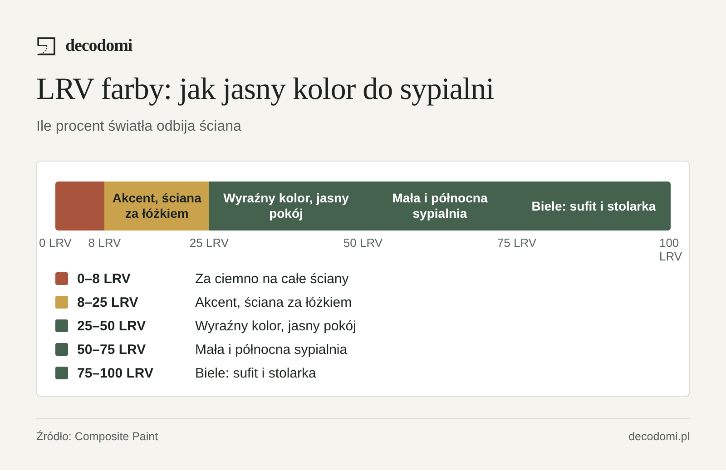The width and height of the screenshot is (726, 471).
Task: Click the '8–25 LRV' legend label
Action: click(x=108, y=302)
